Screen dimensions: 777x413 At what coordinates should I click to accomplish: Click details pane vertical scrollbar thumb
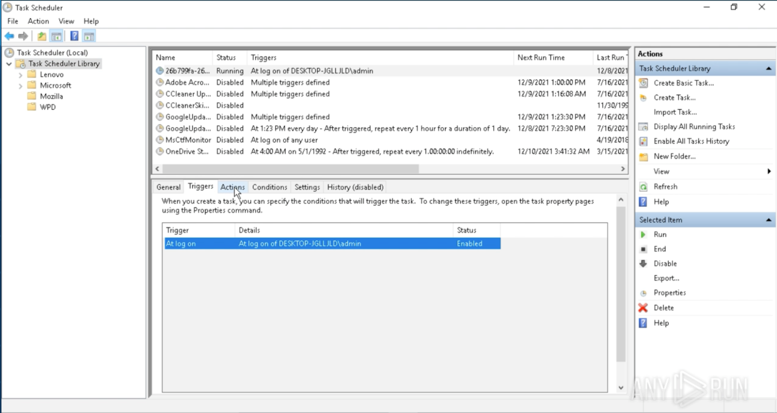pyautogui.click(x=621, y=284)
